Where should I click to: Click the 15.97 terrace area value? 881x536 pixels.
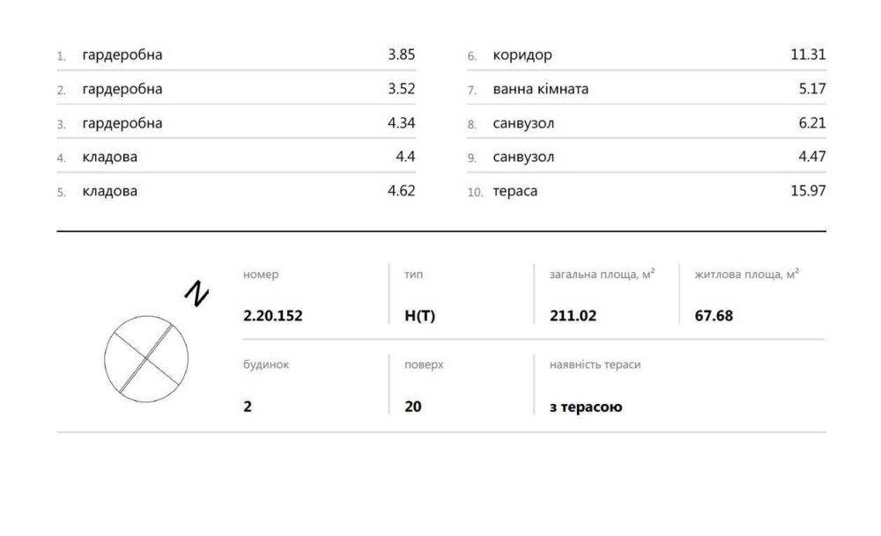(808, 191)
